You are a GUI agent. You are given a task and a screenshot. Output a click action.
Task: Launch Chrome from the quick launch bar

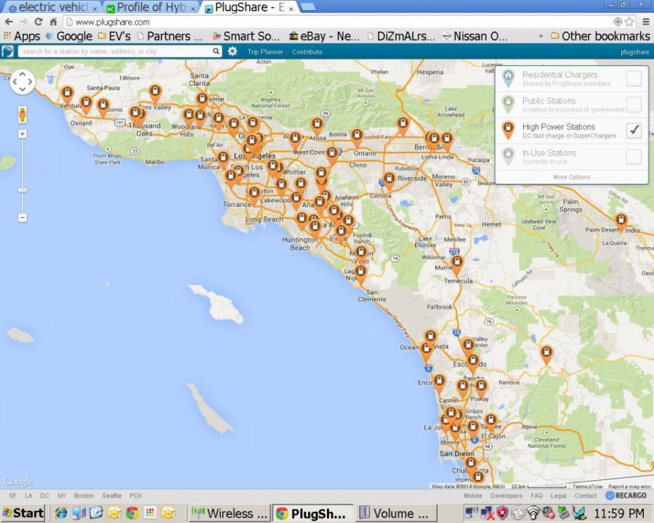point(132,513)
